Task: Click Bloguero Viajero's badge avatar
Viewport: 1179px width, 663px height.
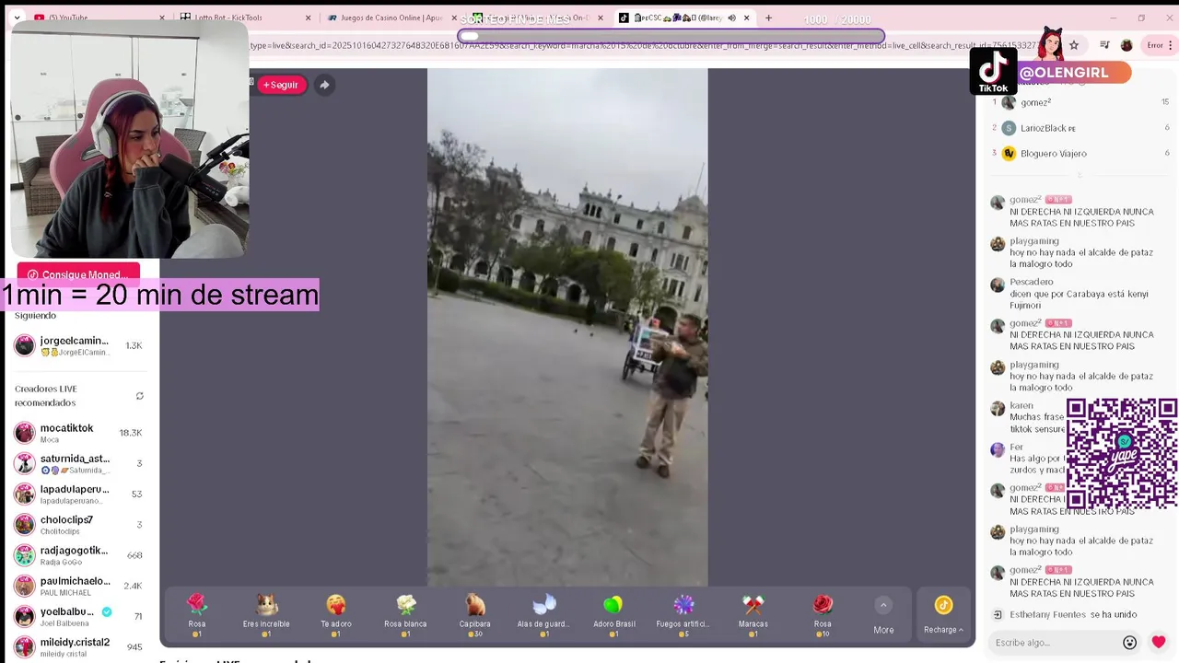Action: point(1009,154)
